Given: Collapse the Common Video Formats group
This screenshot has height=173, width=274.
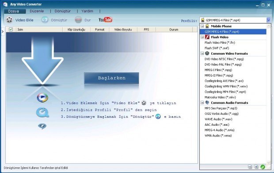Looking at the screenshot, I should pos(202,53).
